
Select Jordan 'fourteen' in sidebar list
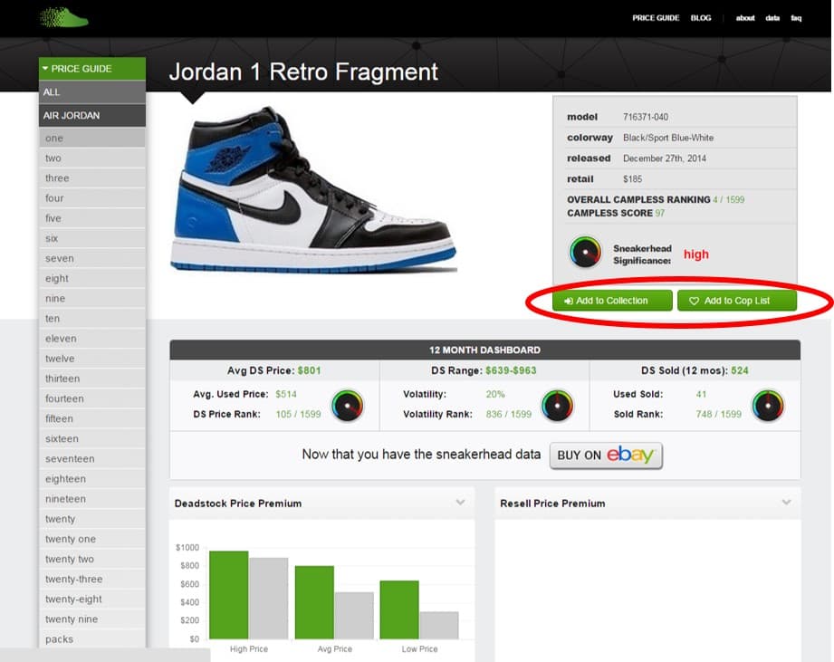[92, 398]
